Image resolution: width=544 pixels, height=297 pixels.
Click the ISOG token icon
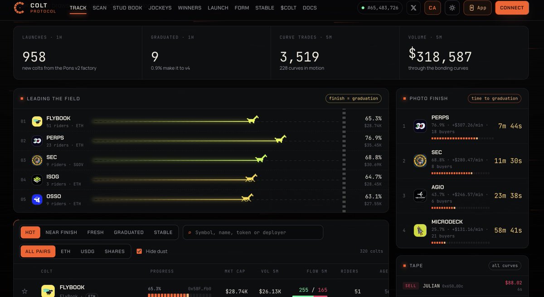tap(37, 180)
